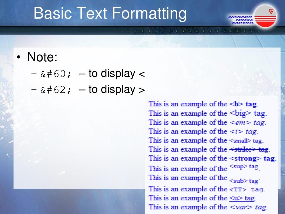Click the 'to display >' text
The width and height of the screenshot is (285, 214).
[117, 89]
